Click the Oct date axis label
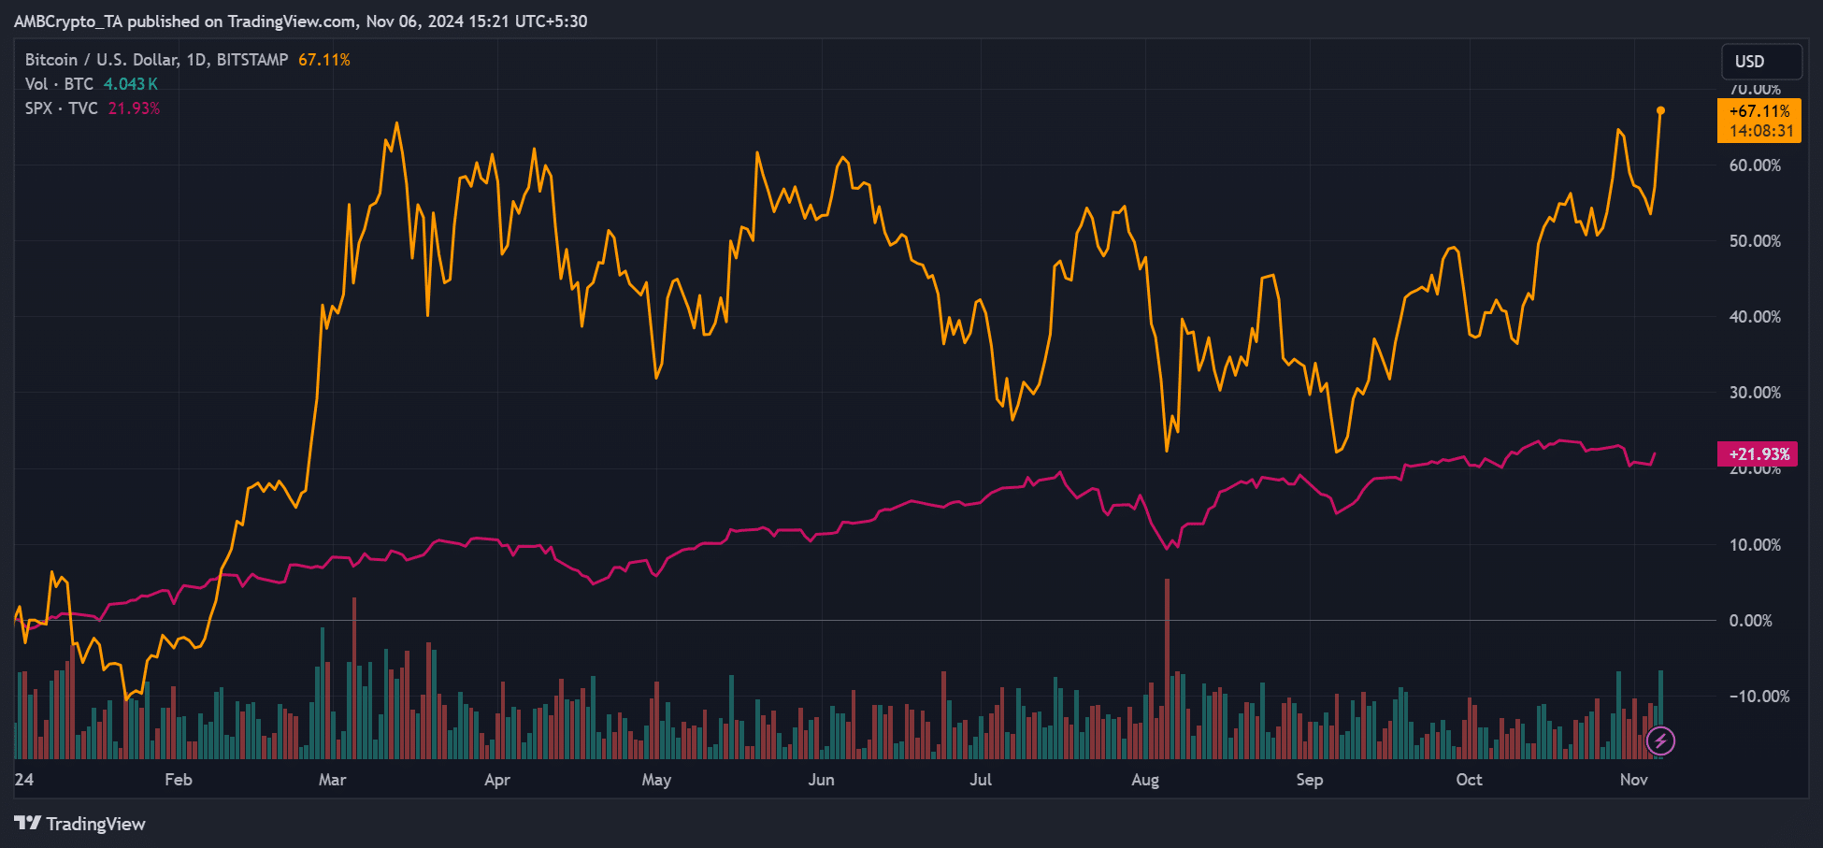Screen dimensions: 1823x848 [x=1470, y=780]
